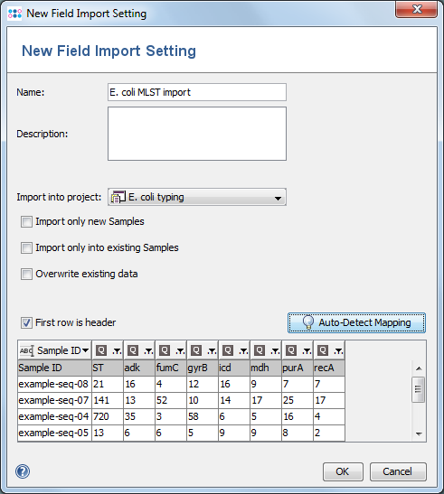Open the Sample ID column mapping dropdown

click(85, 350)
